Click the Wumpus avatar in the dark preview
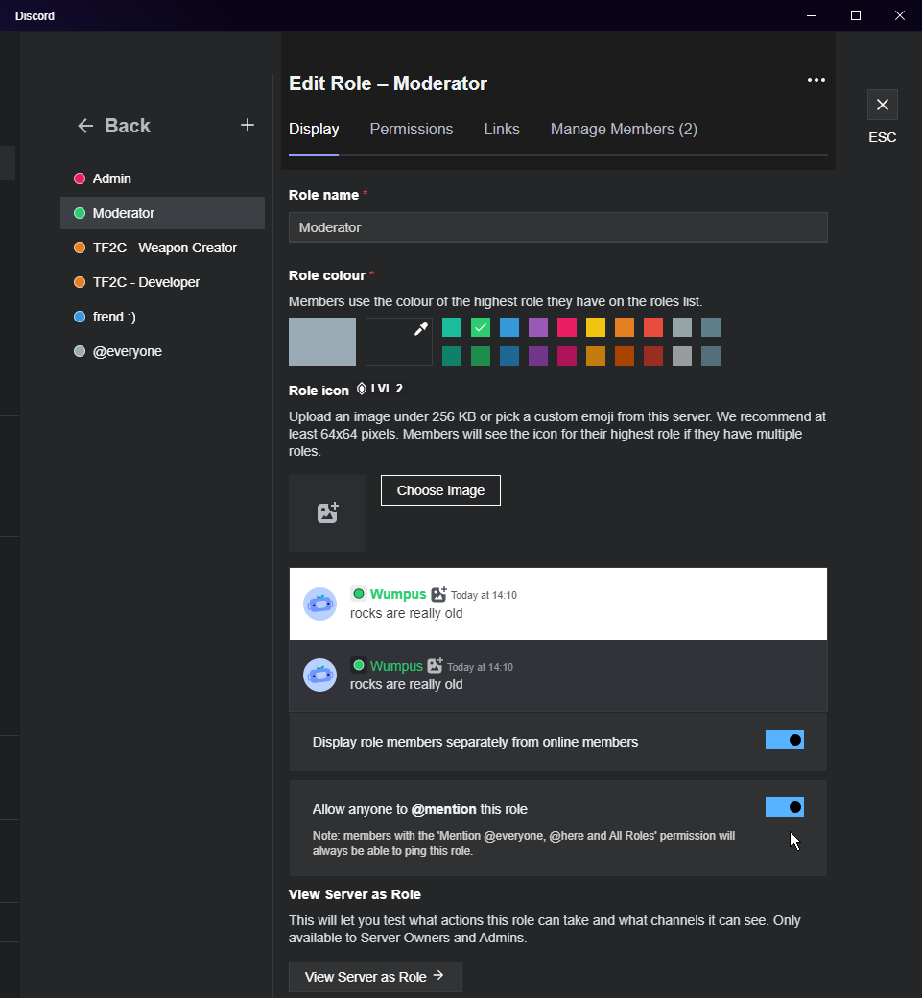The height and width of the screenshot is (998, 922). pyautogui.click(x=320, y=676)
